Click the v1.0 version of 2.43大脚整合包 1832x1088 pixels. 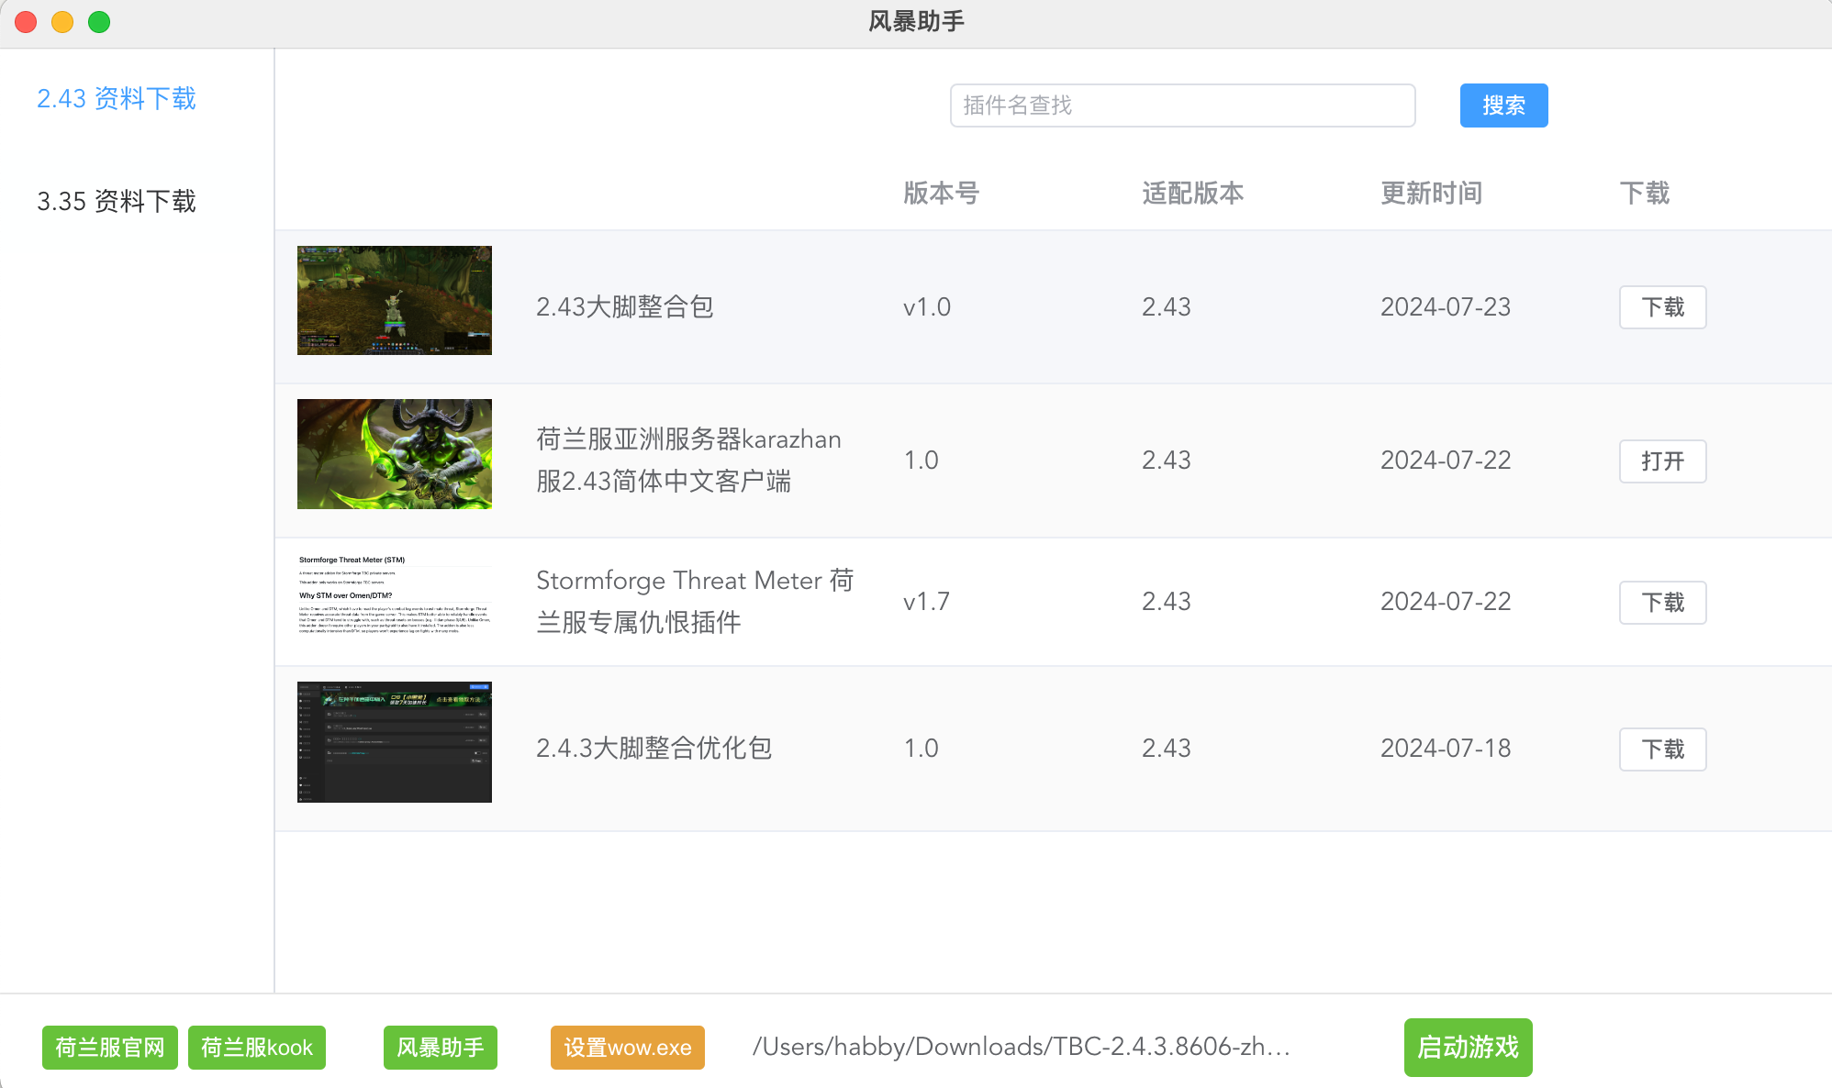pyautogui.click(x=927, y=307)
